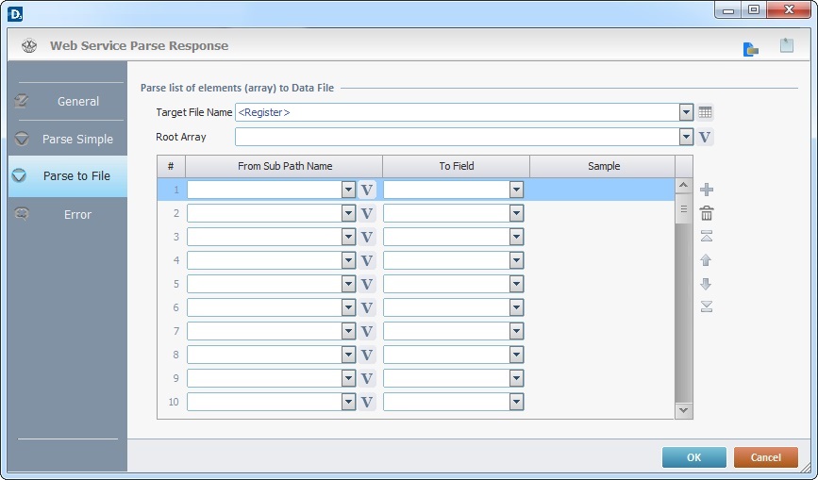Click the V variable icon in row 9
This screenshot has height=480, width=818.
click(x=367, y=378)
